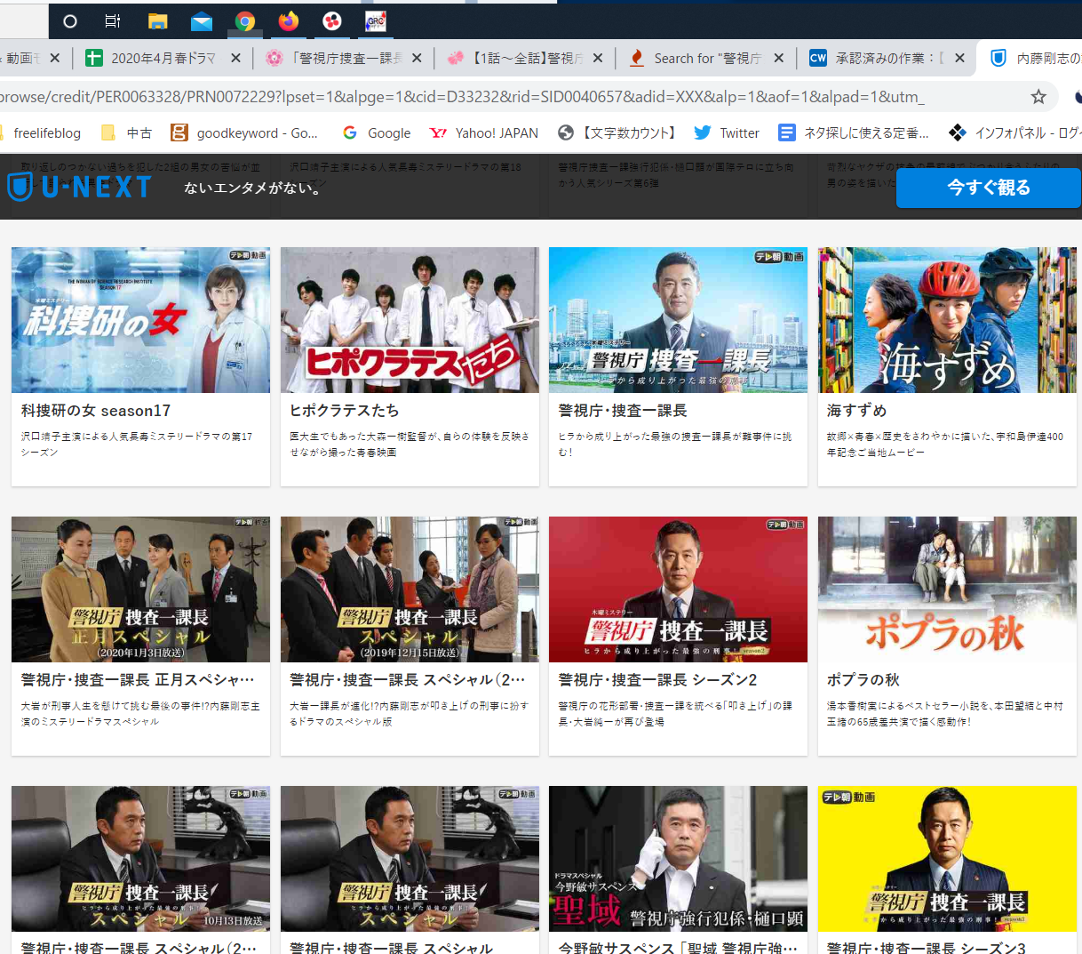The width and height of the screenshot is (1082, 954).
Task: Open the Yahoo! JAPAN bookmark
Action: (484, 132)
